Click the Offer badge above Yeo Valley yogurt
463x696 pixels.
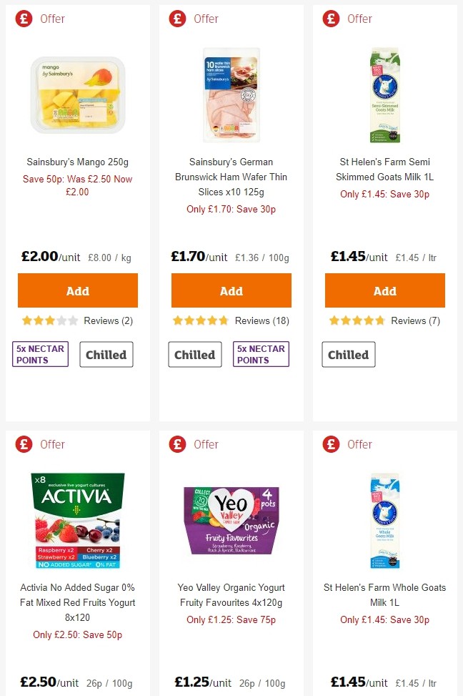point(196,444)
